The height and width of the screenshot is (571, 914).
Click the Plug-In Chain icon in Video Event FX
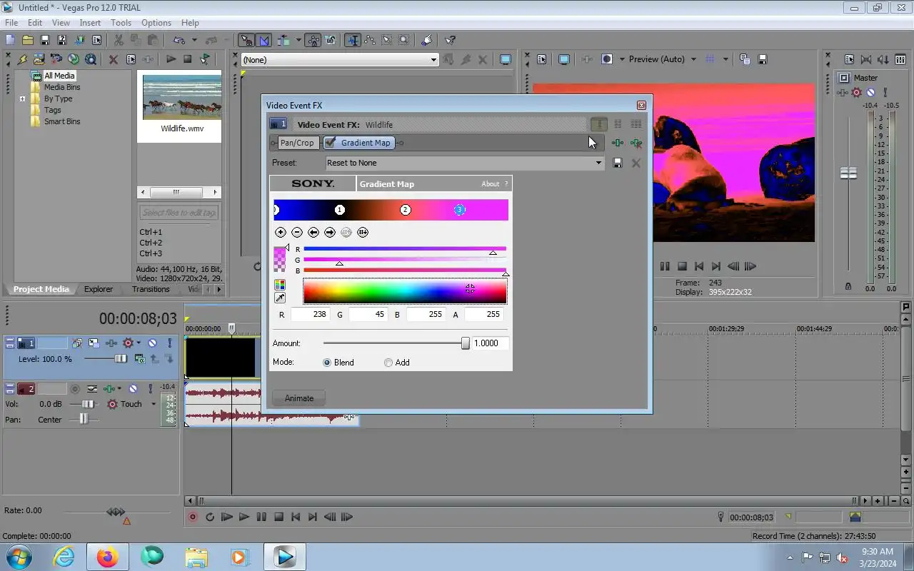pos(618,143)
